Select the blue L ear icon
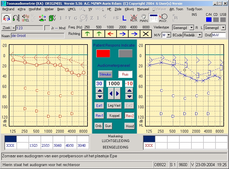229x169 pixels. tap(124, 18)
